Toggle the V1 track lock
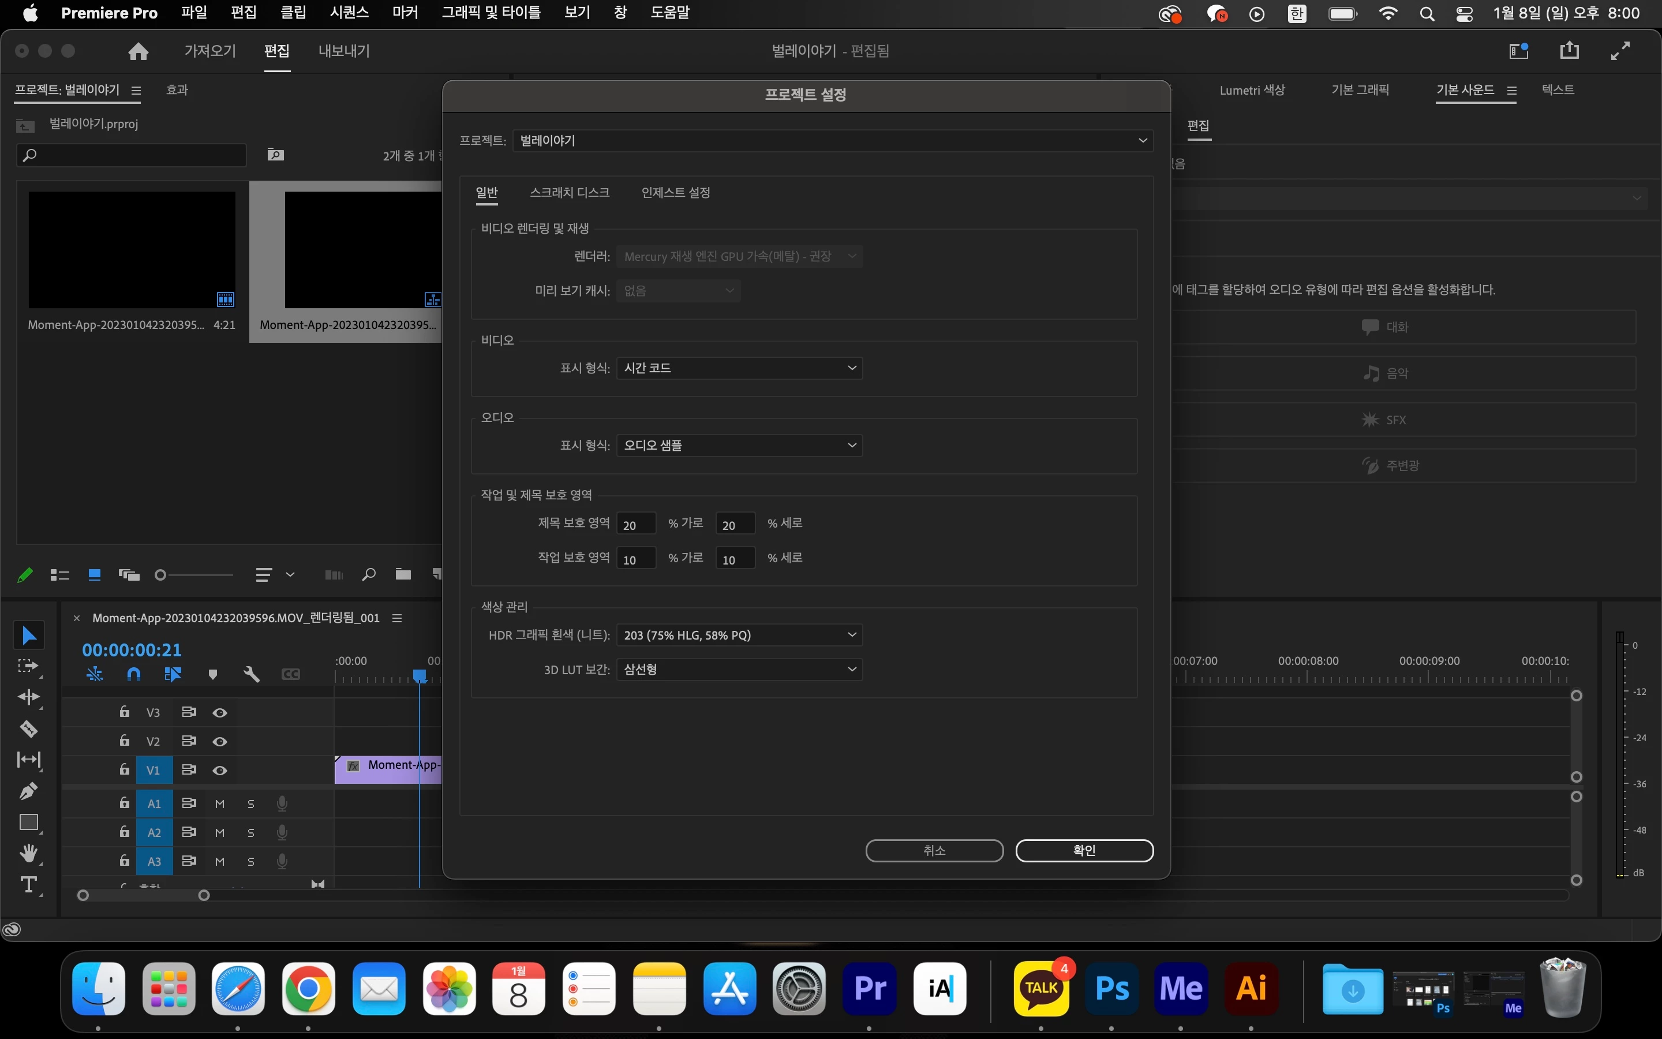Image resolution: width=1662 pixels, height=1039 pixels. coord(124,769)
